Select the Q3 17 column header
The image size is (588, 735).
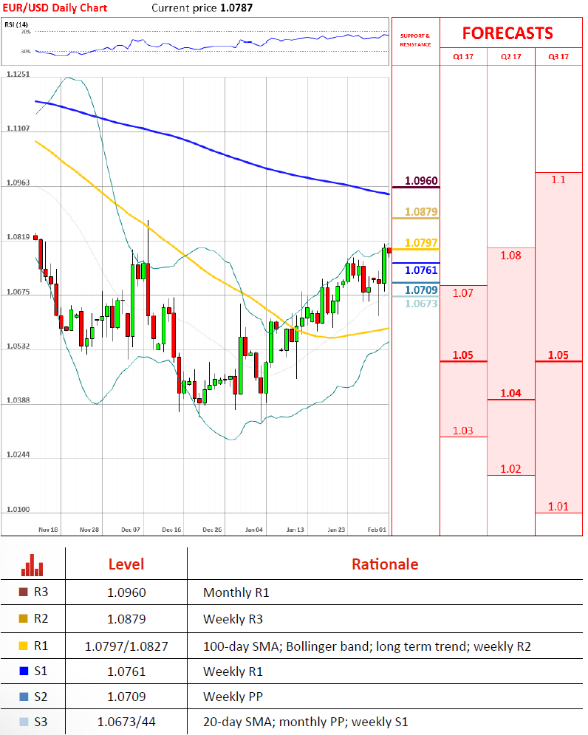pyautogui.click(x=558, y=57)
